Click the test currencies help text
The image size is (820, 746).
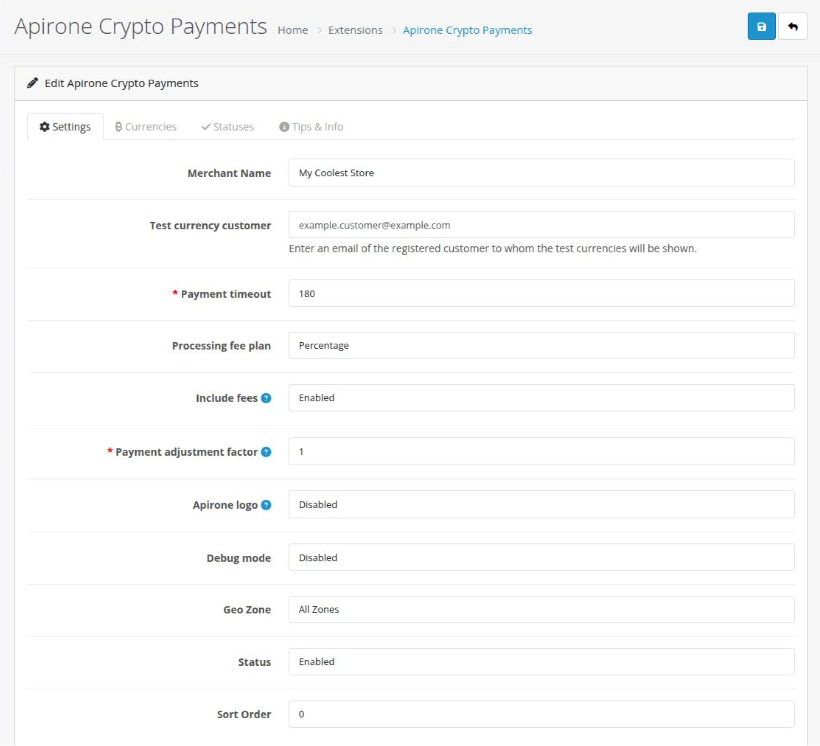[493, 249]
